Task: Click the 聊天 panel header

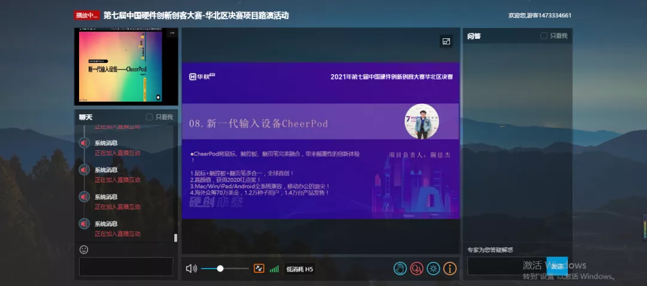Action: click(x=126, y=117)
